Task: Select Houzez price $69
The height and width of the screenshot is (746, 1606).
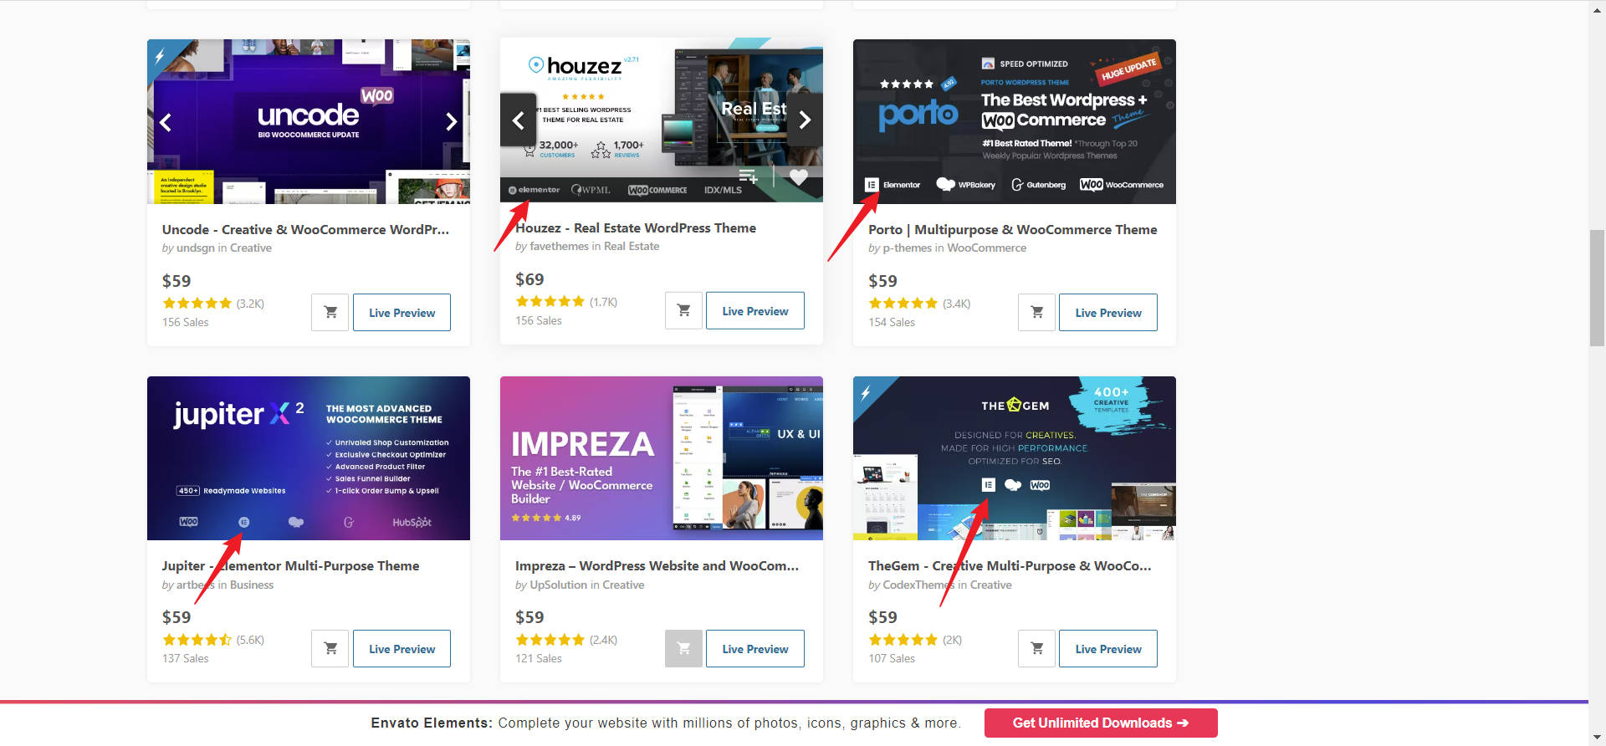Action: coord(529,279)
